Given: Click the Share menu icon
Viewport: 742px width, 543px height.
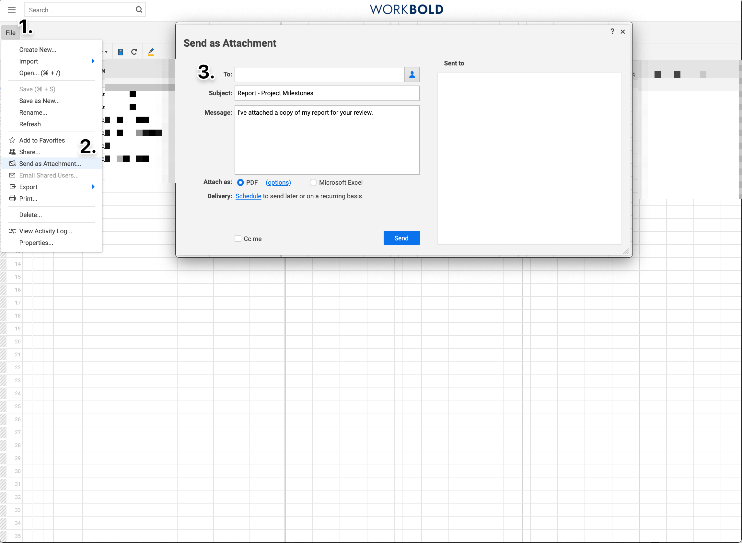Looking at the screenshot, I should point(12,151).
